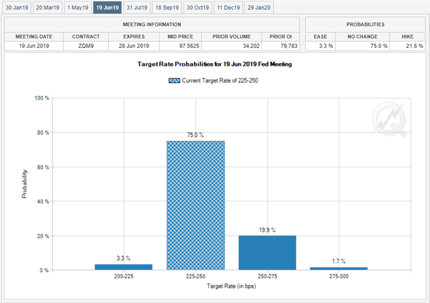Viewport: 430px width, 303px height.
Task: Click the 60 % y-axis tick label
Action: point(43,167)
